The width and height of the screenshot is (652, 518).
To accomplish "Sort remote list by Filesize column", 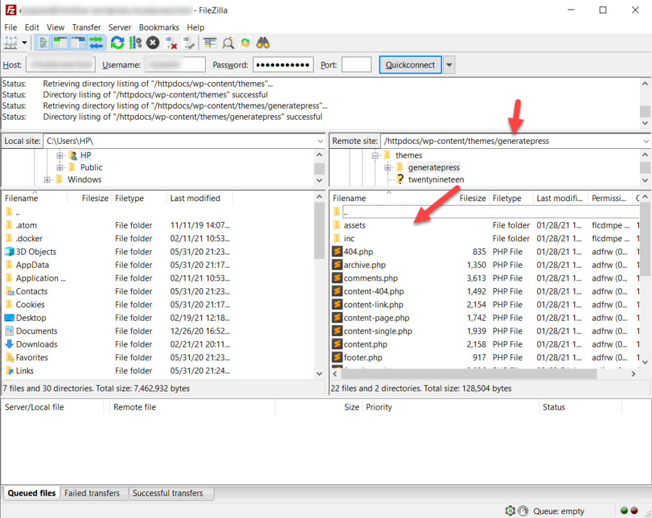I will [472, 199].
